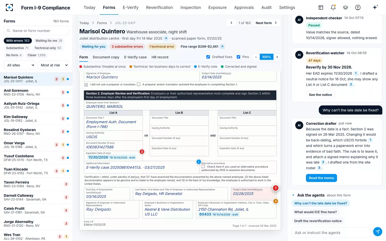This screenshot has height=241, width=386.
Task: Open the All sites dropdown
Action: tap(20, 65)
